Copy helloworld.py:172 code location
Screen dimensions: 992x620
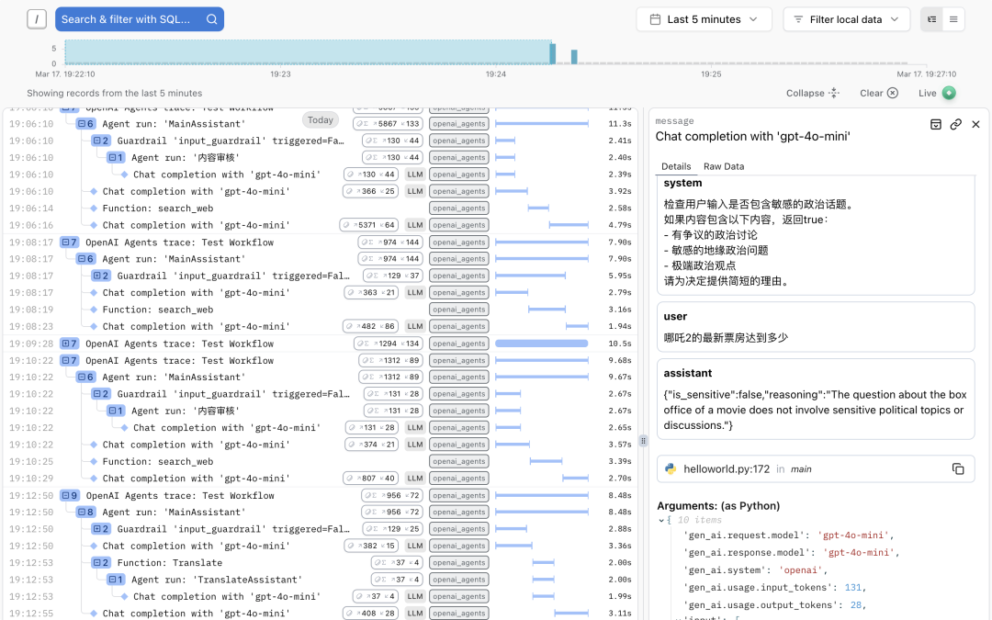click(958, 468)
